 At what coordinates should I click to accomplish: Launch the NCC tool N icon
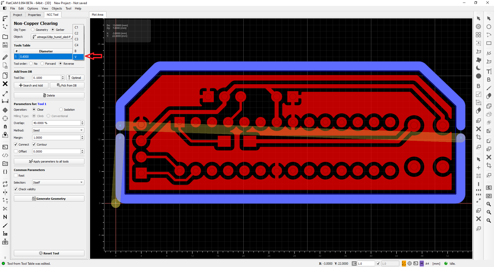pos(5,217)
